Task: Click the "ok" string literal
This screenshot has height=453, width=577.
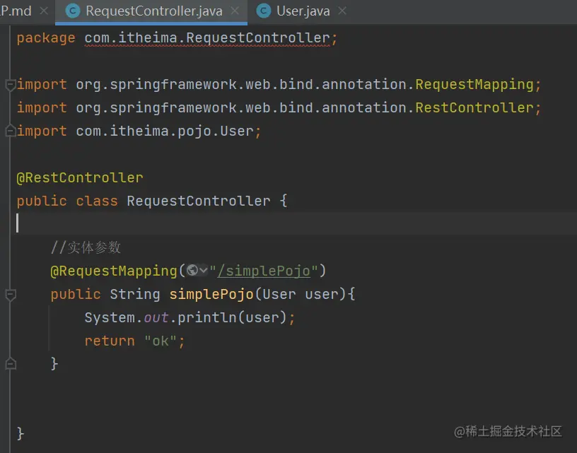Action: click(x=161, y=341)
